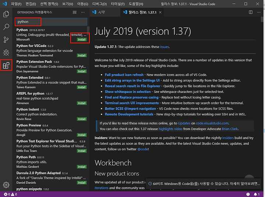Open the Explorer view in activity bar
The image size is (265, 197).
6,14
